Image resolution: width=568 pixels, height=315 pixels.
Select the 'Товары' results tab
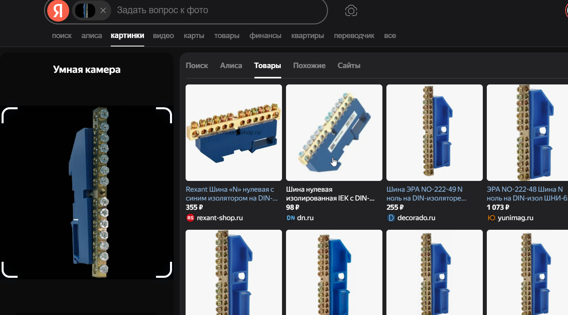268,66
